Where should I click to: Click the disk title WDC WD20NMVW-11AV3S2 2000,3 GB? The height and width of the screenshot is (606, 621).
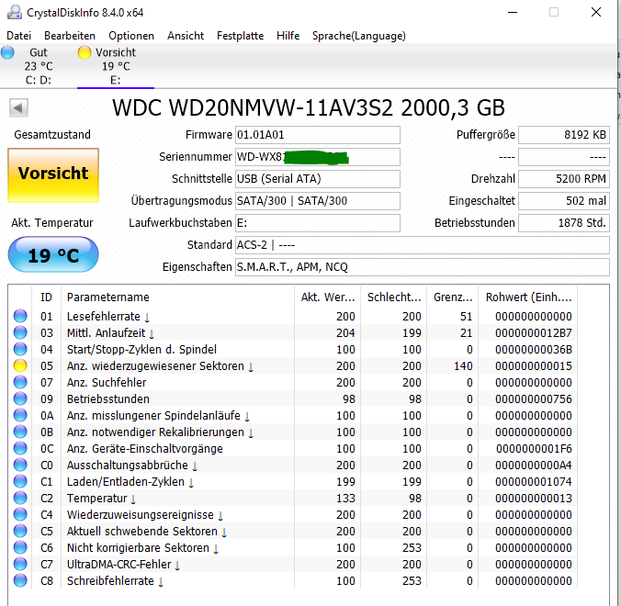click(x=309, y=107)
